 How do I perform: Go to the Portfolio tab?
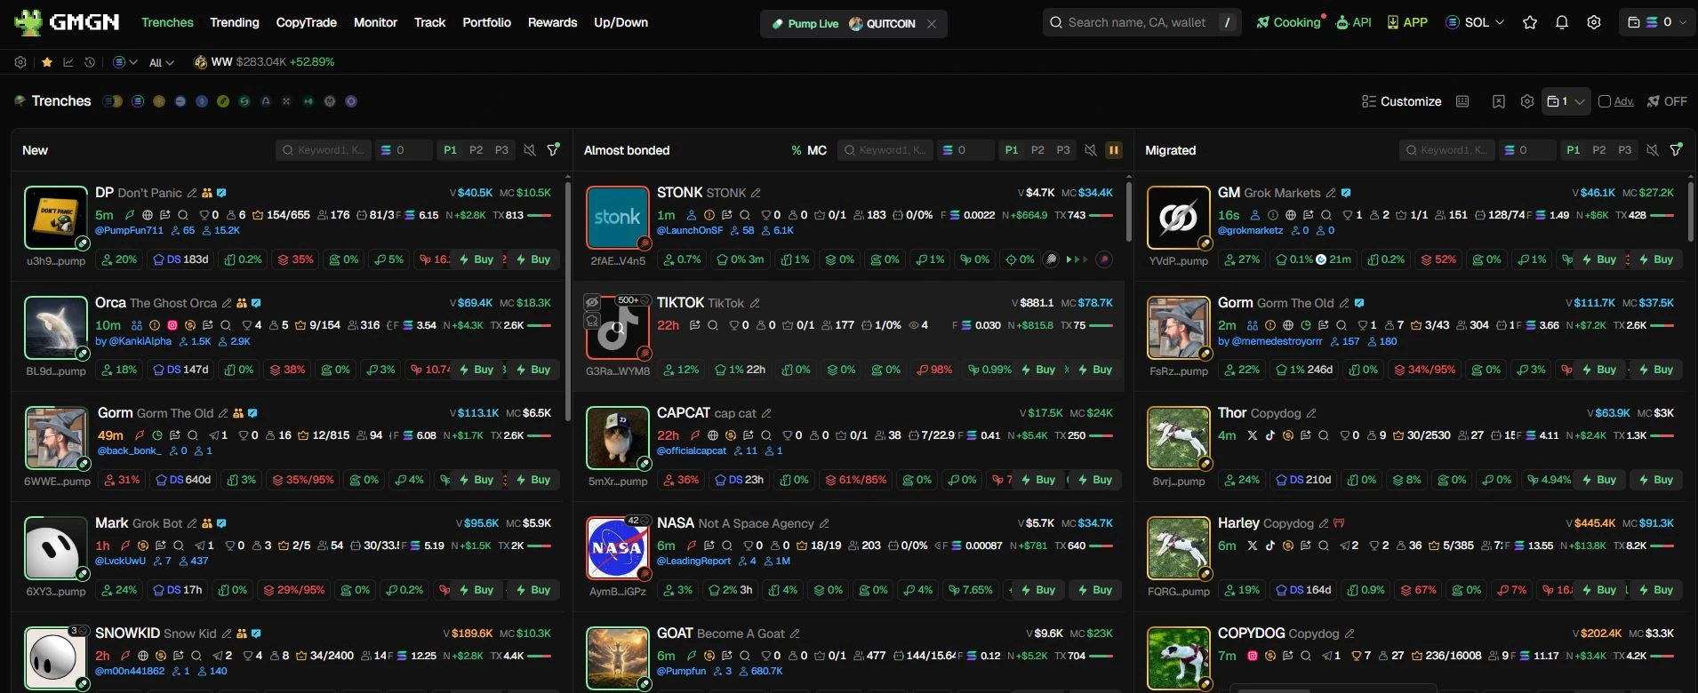tap(486, 22)
